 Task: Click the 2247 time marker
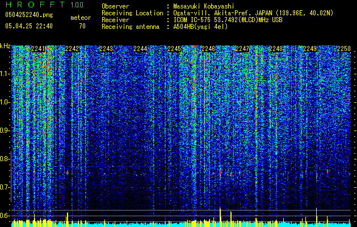point(242,49)
